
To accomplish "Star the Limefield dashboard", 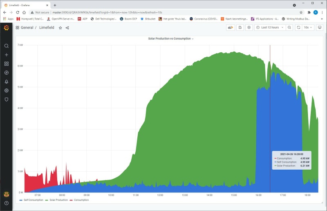I will pos(60,28).
